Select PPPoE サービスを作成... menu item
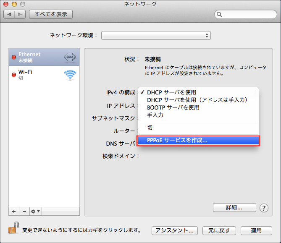Screen dimensions: 281x243 pyautogui.click(x=198, y=141)
